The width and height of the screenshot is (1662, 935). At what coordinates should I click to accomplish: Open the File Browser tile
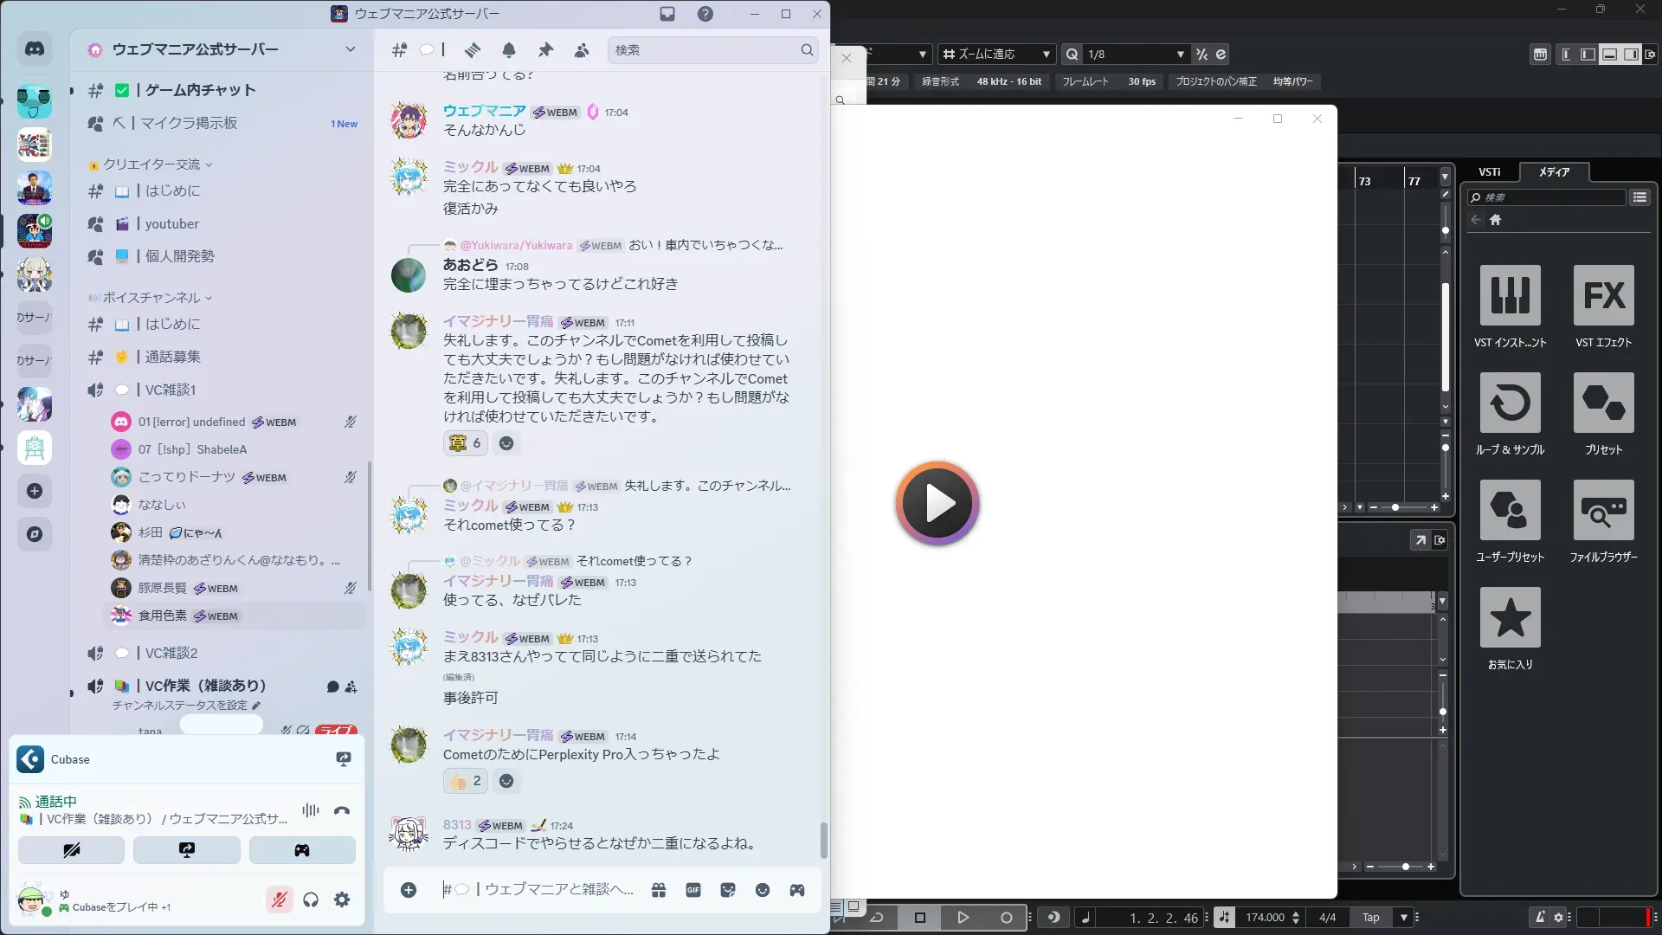coord(1603,510)
